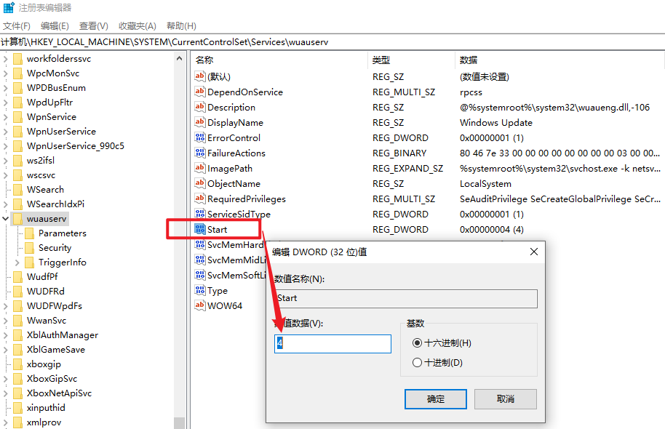Expand the xmlprov key
This screenshot has width=665, height=429.
tap(6, 422)
